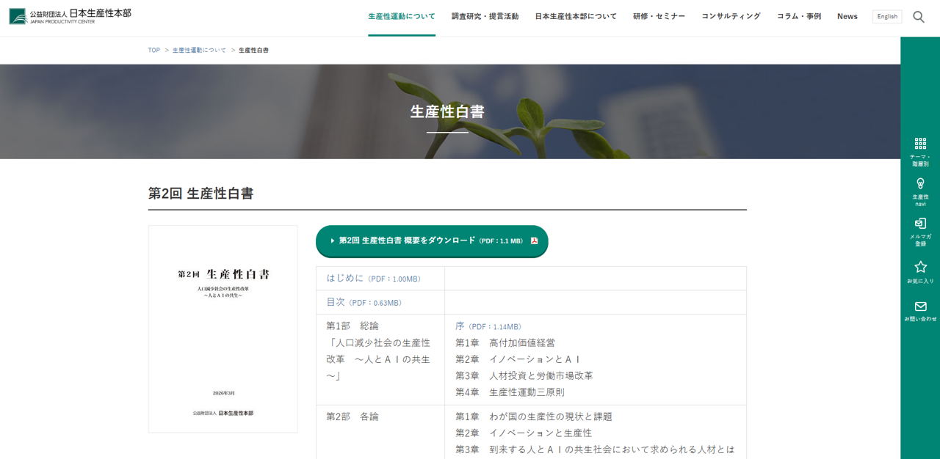Open the 調査研究・提言活動 menu

485,16
